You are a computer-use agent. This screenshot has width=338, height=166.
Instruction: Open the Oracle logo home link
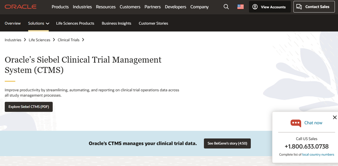(x=21, y=7)
